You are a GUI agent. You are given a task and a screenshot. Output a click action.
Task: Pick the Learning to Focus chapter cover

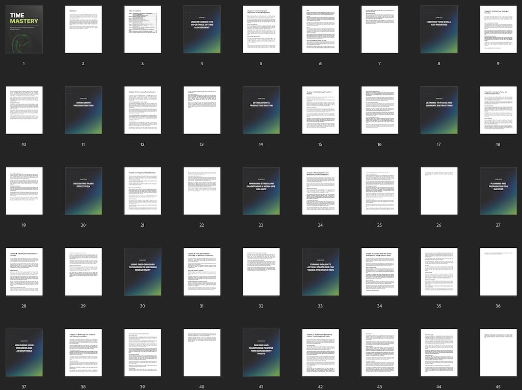pos(439,110)
